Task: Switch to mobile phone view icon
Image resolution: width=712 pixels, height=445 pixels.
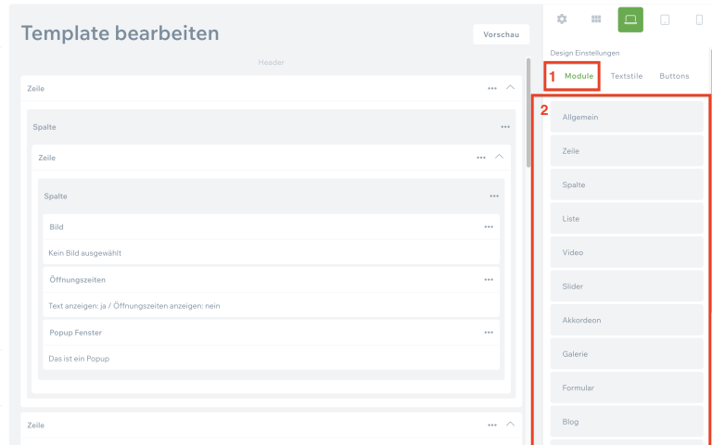Action: pos(699,19)
